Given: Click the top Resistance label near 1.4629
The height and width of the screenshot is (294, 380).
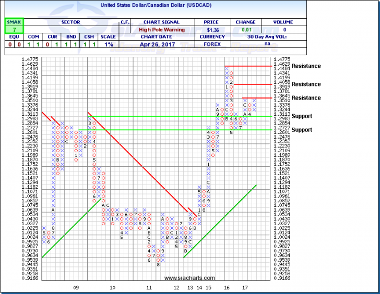Looking at the screenshot, I should tap(306, 66).
